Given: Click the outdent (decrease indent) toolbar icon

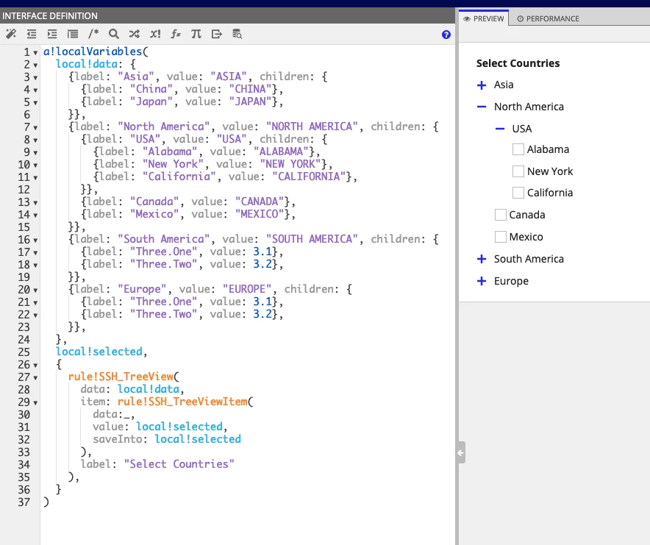Looking at the screenshot, I should tap(32, 34).
